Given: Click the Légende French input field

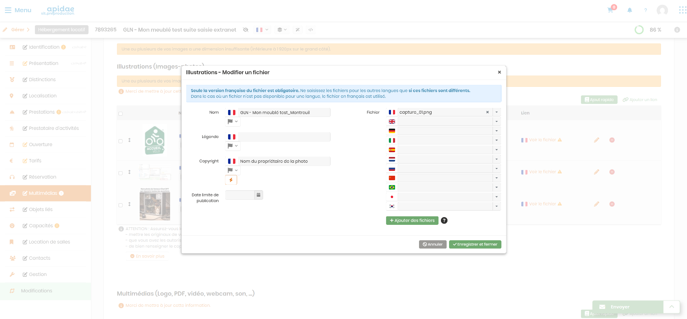Looking at the screenshot, I should point(284,137).
